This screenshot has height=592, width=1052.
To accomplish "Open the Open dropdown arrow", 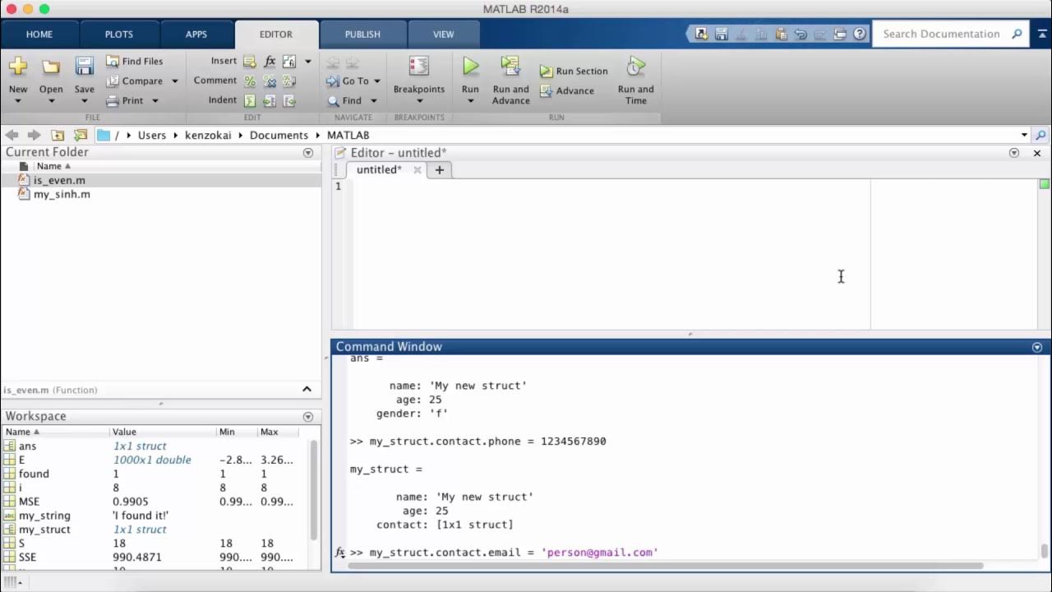I will tap(51, 101).
